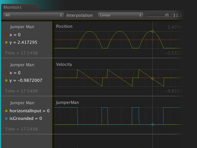Click the -9.8162 minimum value on Velocity graph

[x=174, y=91]
